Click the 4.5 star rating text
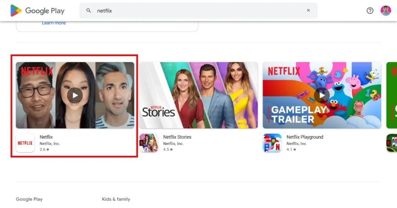This screenshot has width=397, height=208. 168,150
